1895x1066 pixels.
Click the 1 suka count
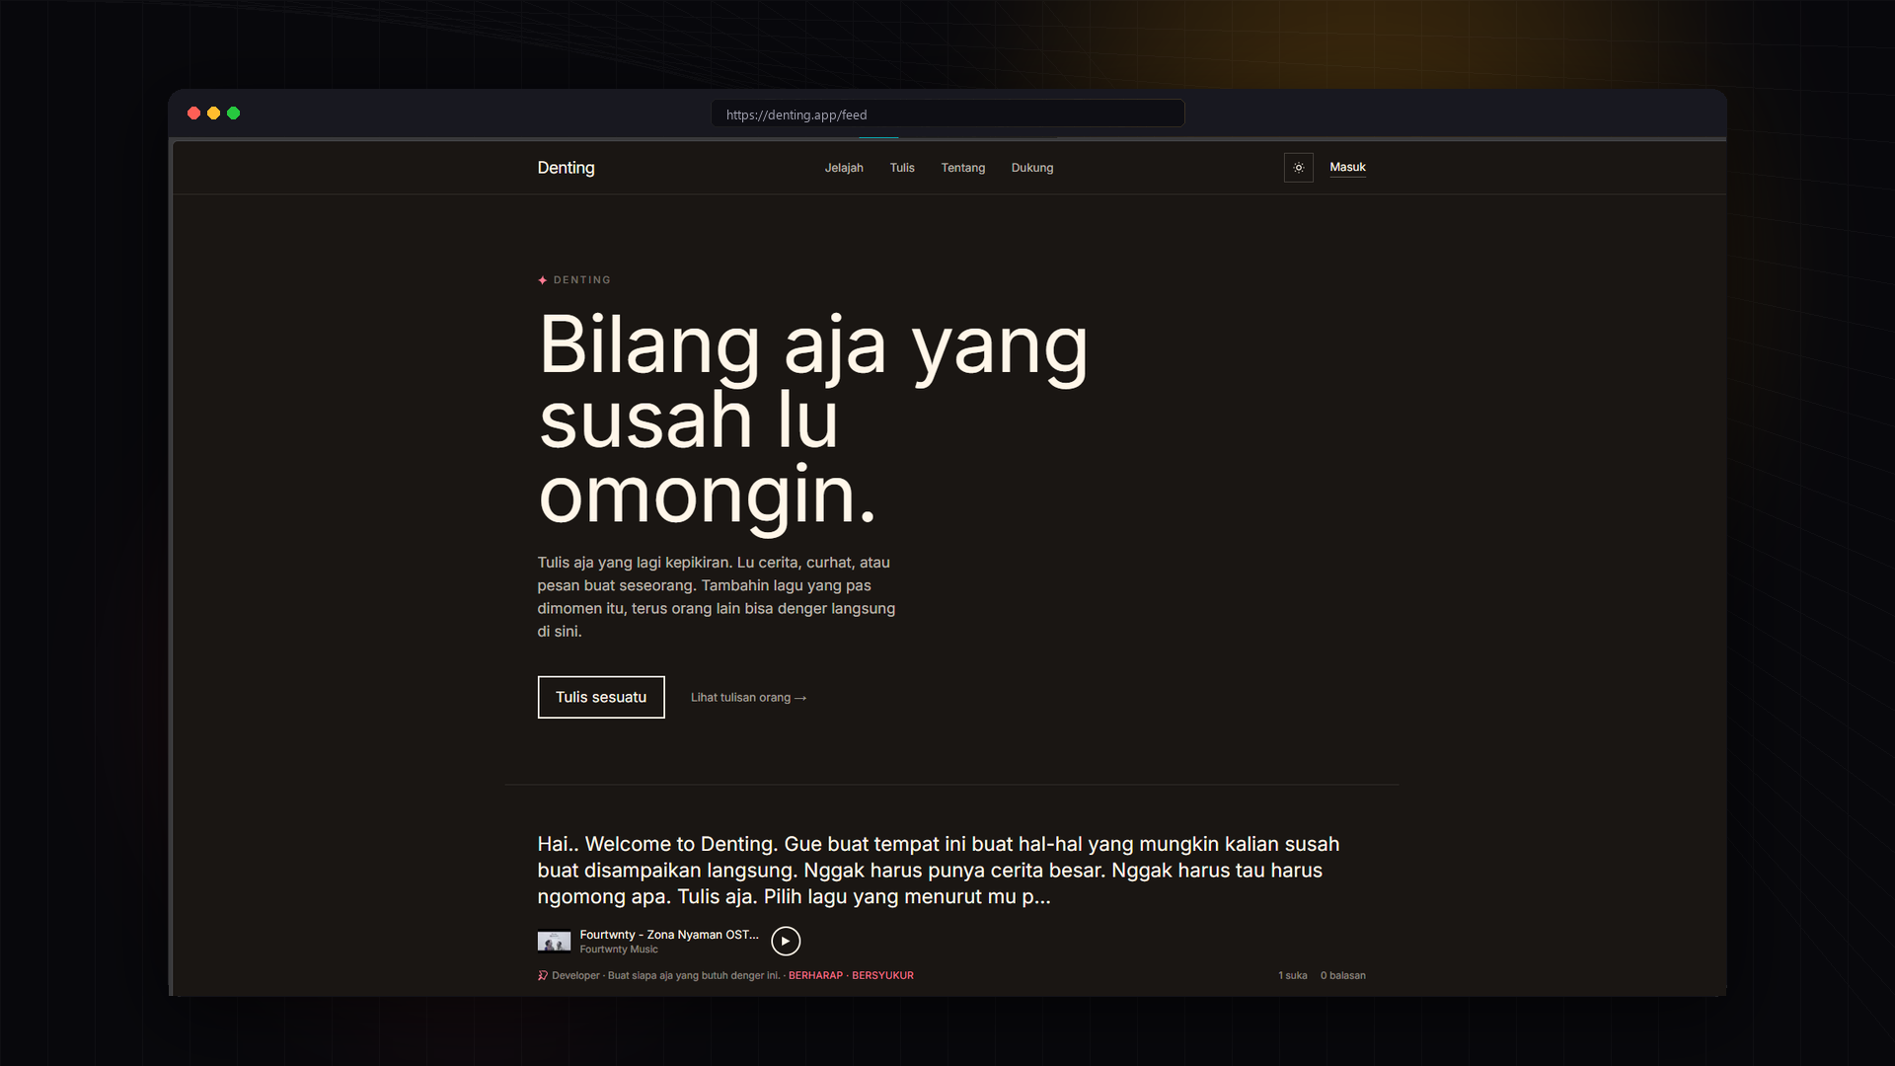1292,975
